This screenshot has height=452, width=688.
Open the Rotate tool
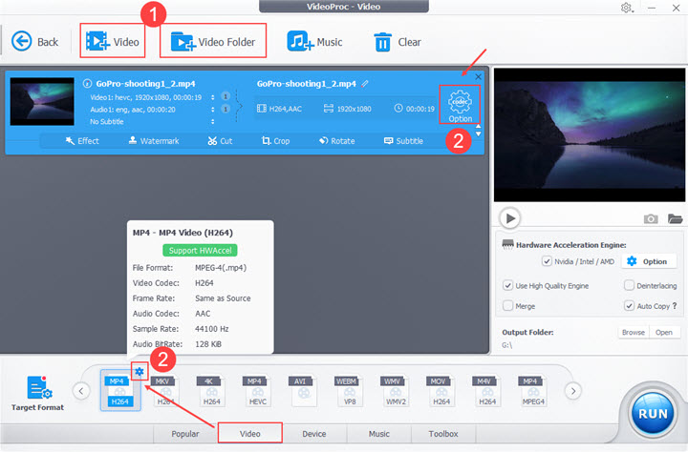337,140
